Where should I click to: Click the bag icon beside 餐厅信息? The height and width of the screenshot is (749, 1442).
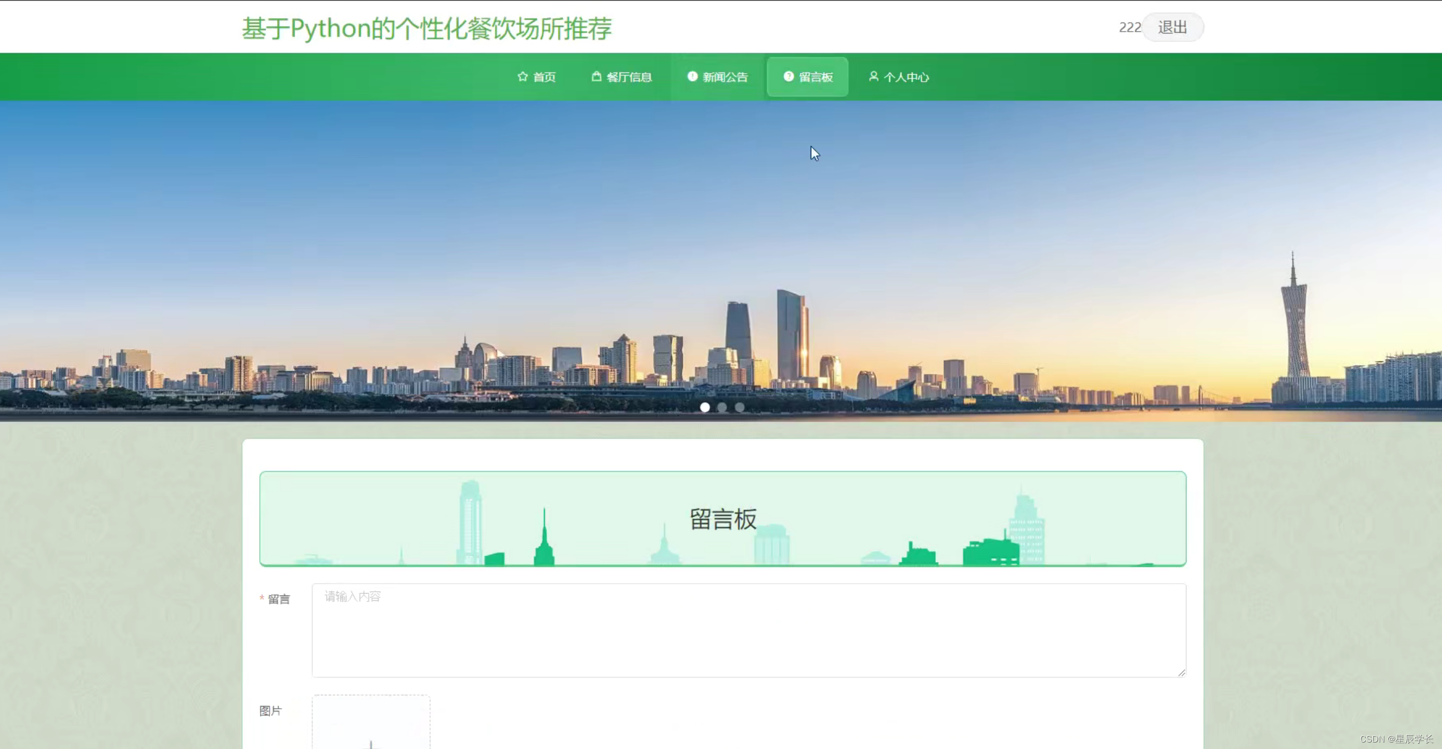tap(596, 76)
